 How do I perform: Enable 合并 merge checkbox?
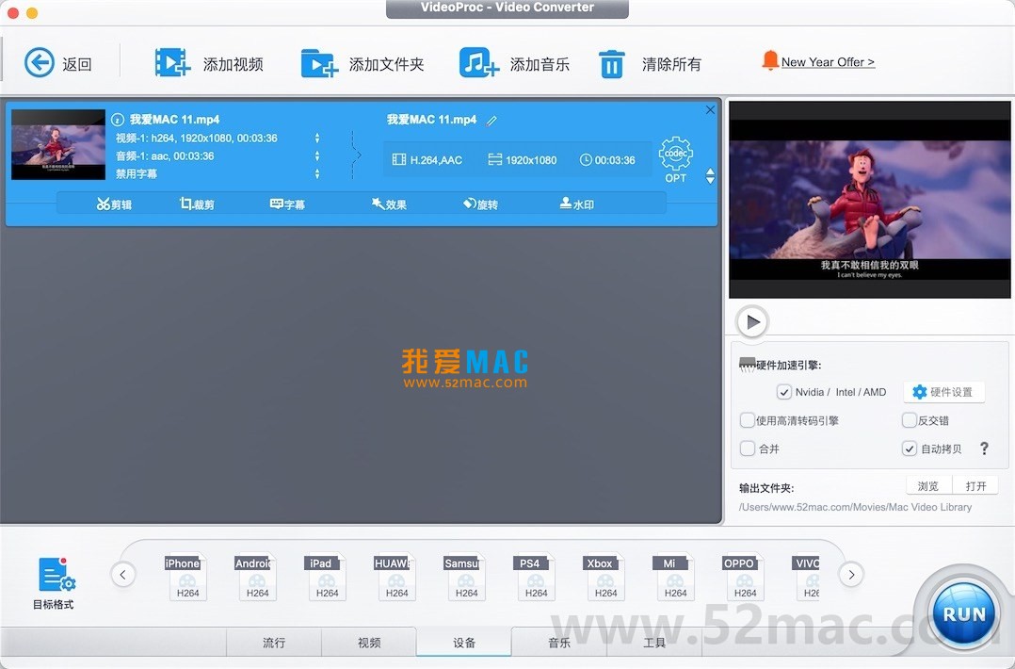coord(748,449)
